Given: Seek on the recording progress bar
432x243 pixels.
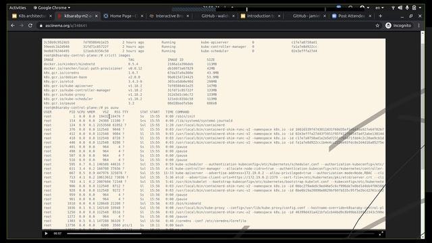Looking at the screenshot, I should point(221,234).
